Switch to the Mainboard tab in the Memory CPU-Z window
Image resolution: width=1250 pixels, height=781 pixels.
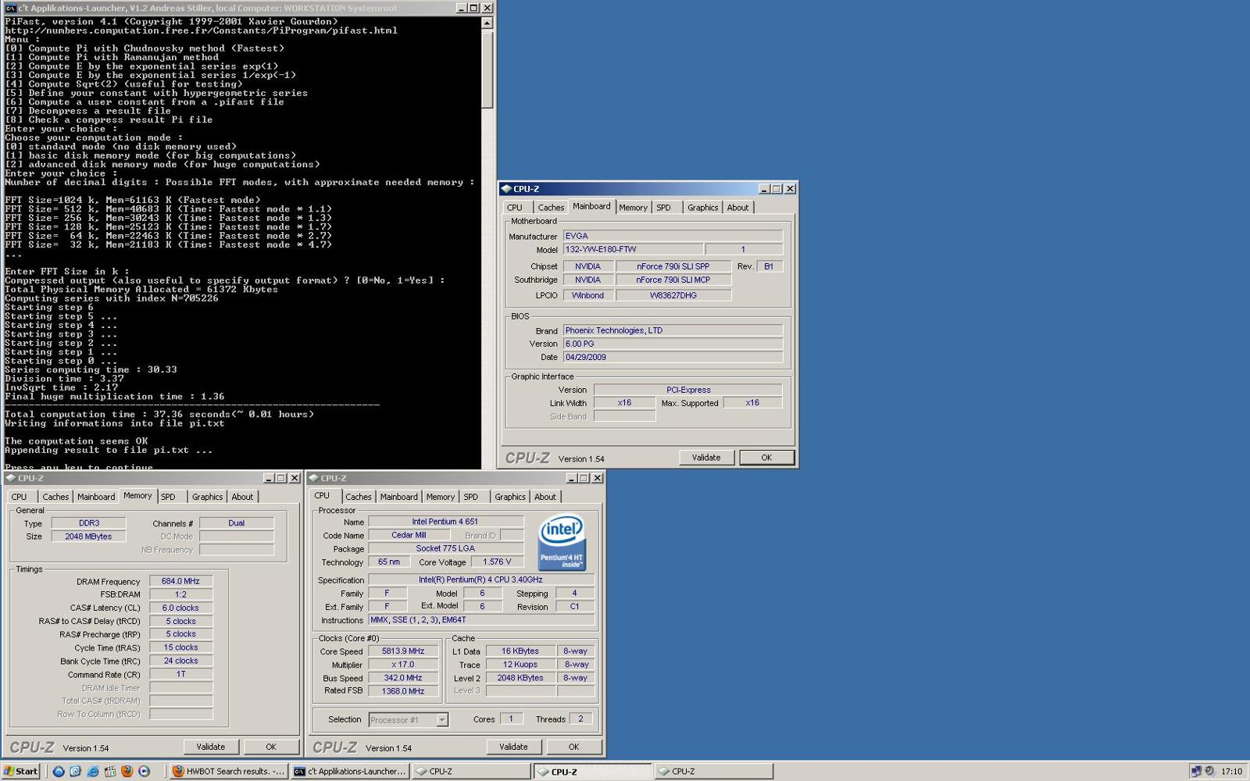[x=96, y=497]
